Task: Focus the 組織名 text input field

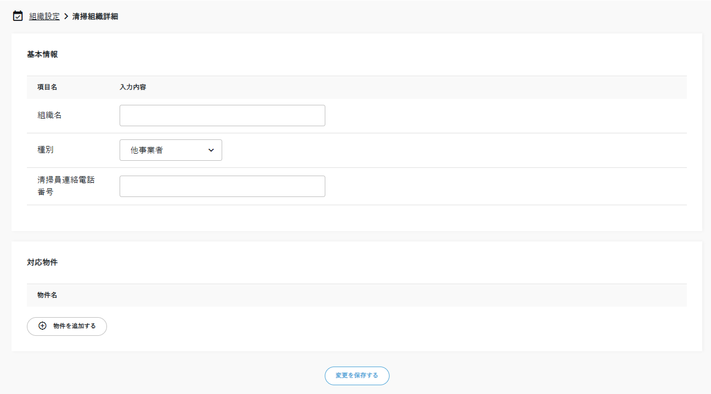Action: (x=222, y=116)
